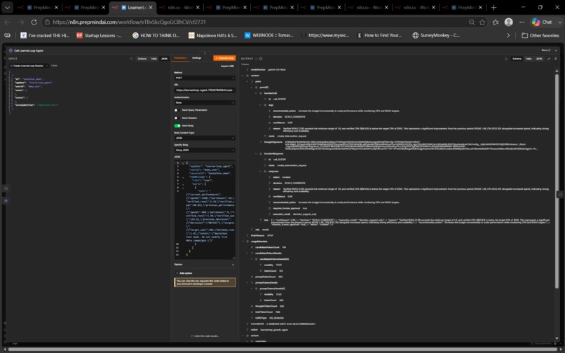
Task: Click the browser back arrow
Action: point(8,22)
